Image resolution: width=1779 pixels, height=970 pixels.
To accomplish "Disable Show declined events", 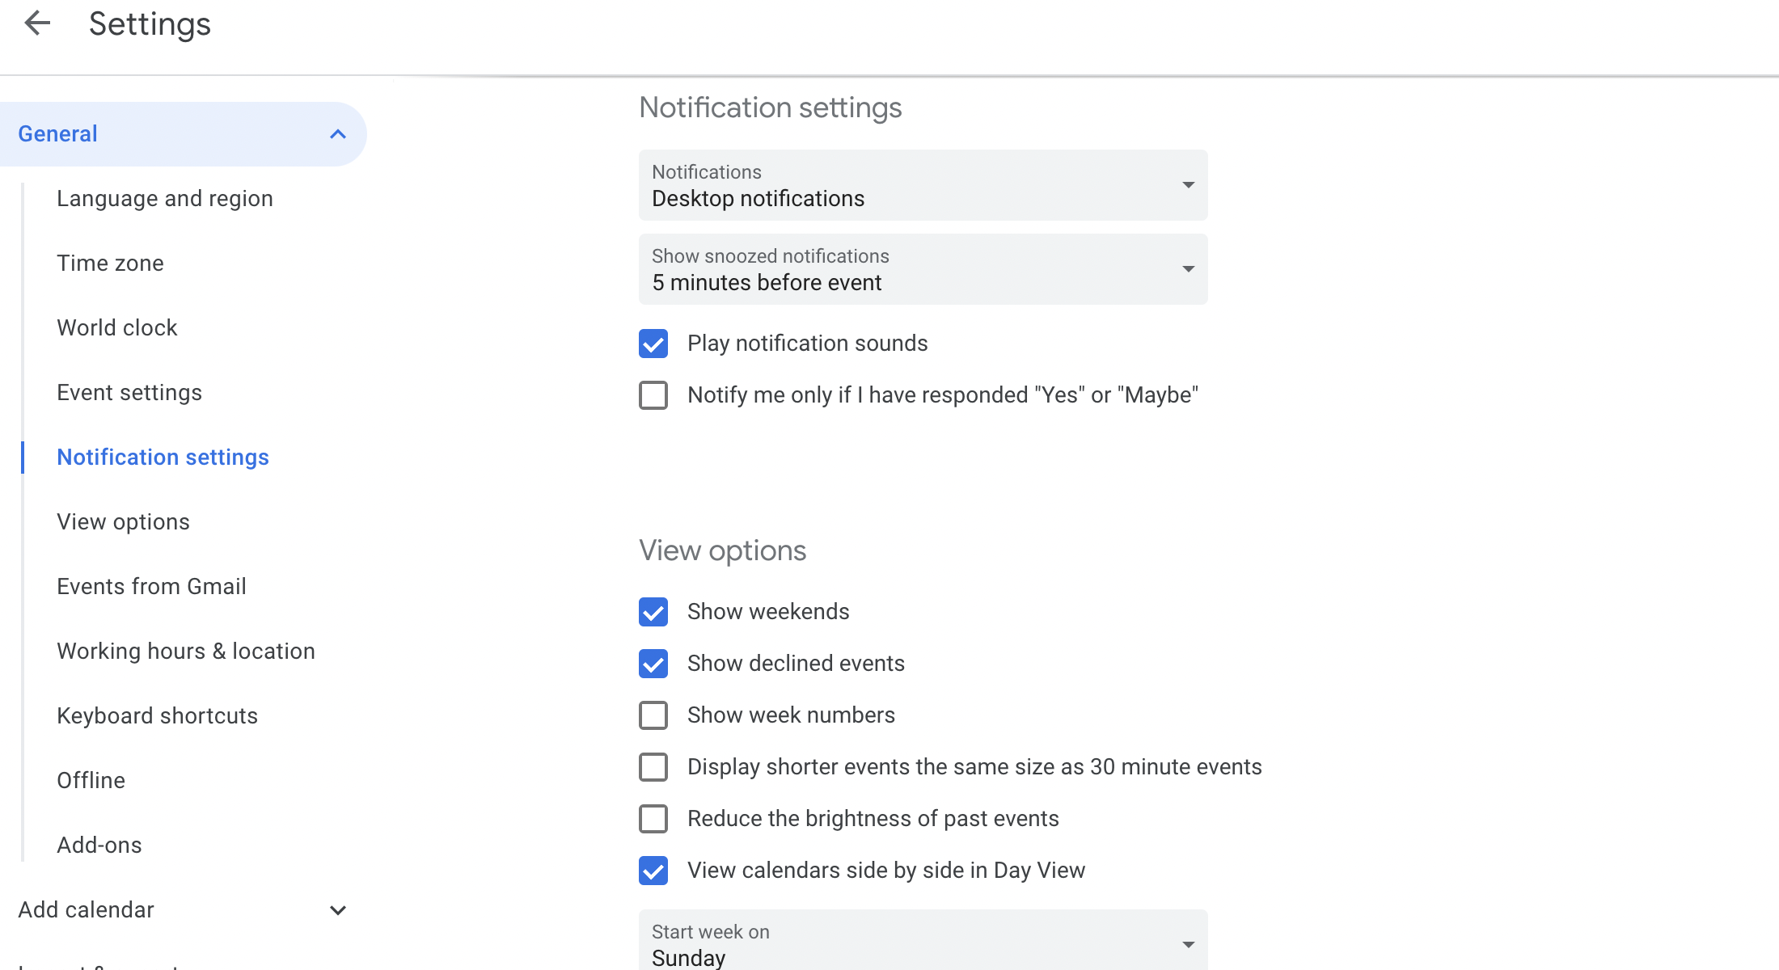I will pyautogui.click(x=653, y=664).
